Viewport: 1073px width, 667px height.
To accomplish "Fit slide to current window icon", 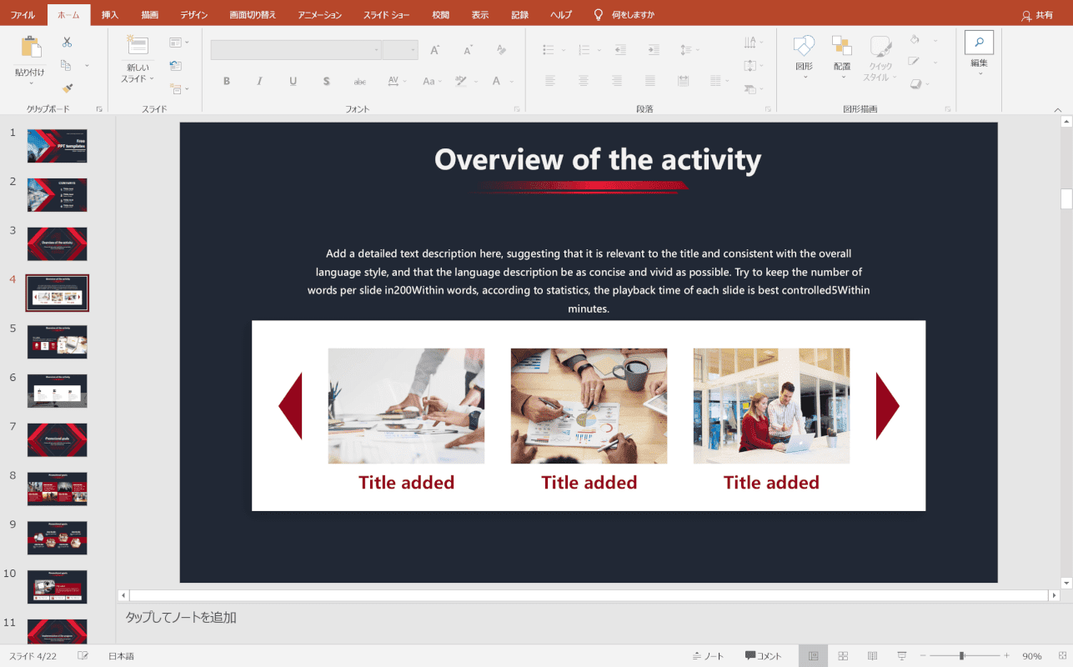I will pos(1060,656).
